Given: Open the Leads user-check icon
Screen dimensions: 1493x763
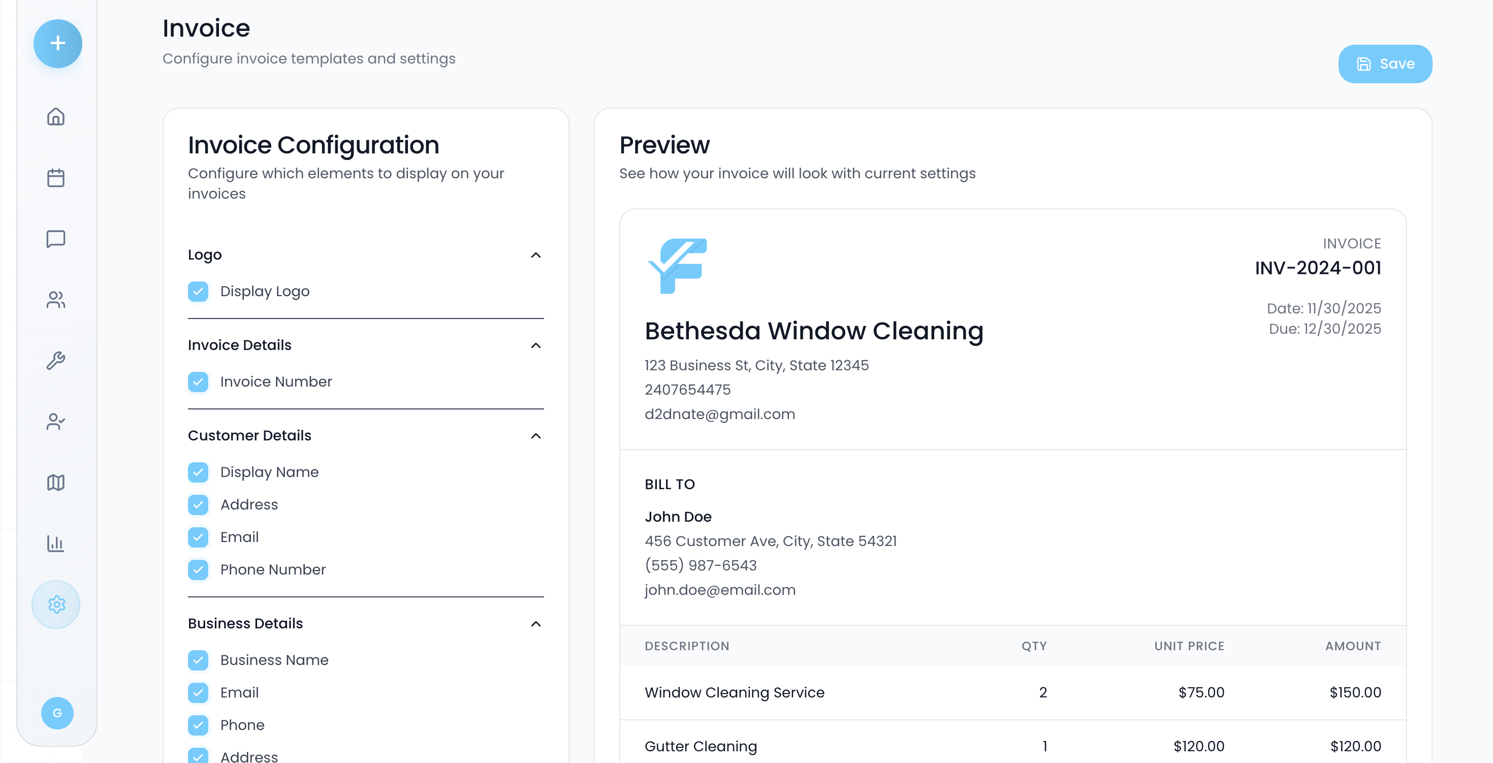Looking at the screenshot, I should pos(56,422).
